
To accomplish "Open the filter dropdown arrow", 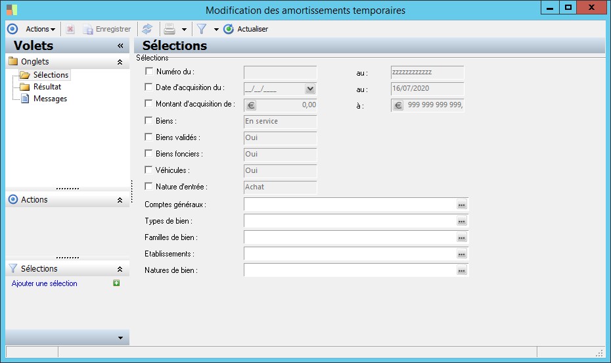I will [216, 29].
